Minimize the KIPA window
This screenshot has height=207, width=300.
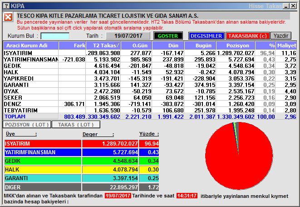click(286, 6)
